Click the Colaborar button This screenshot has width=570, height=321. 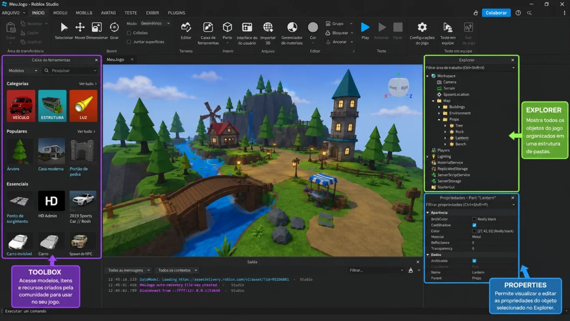point(496,13)
